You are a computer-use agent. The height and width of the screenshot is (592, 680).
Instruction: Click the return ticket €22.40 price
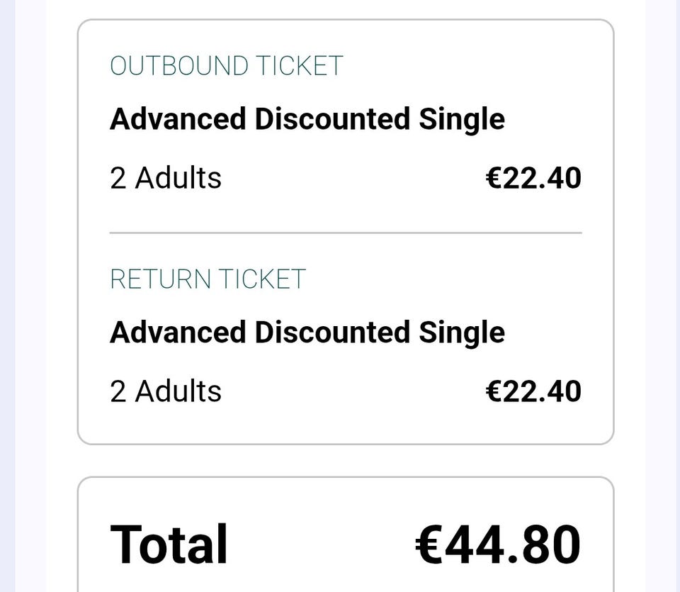[x=533, y=391]
